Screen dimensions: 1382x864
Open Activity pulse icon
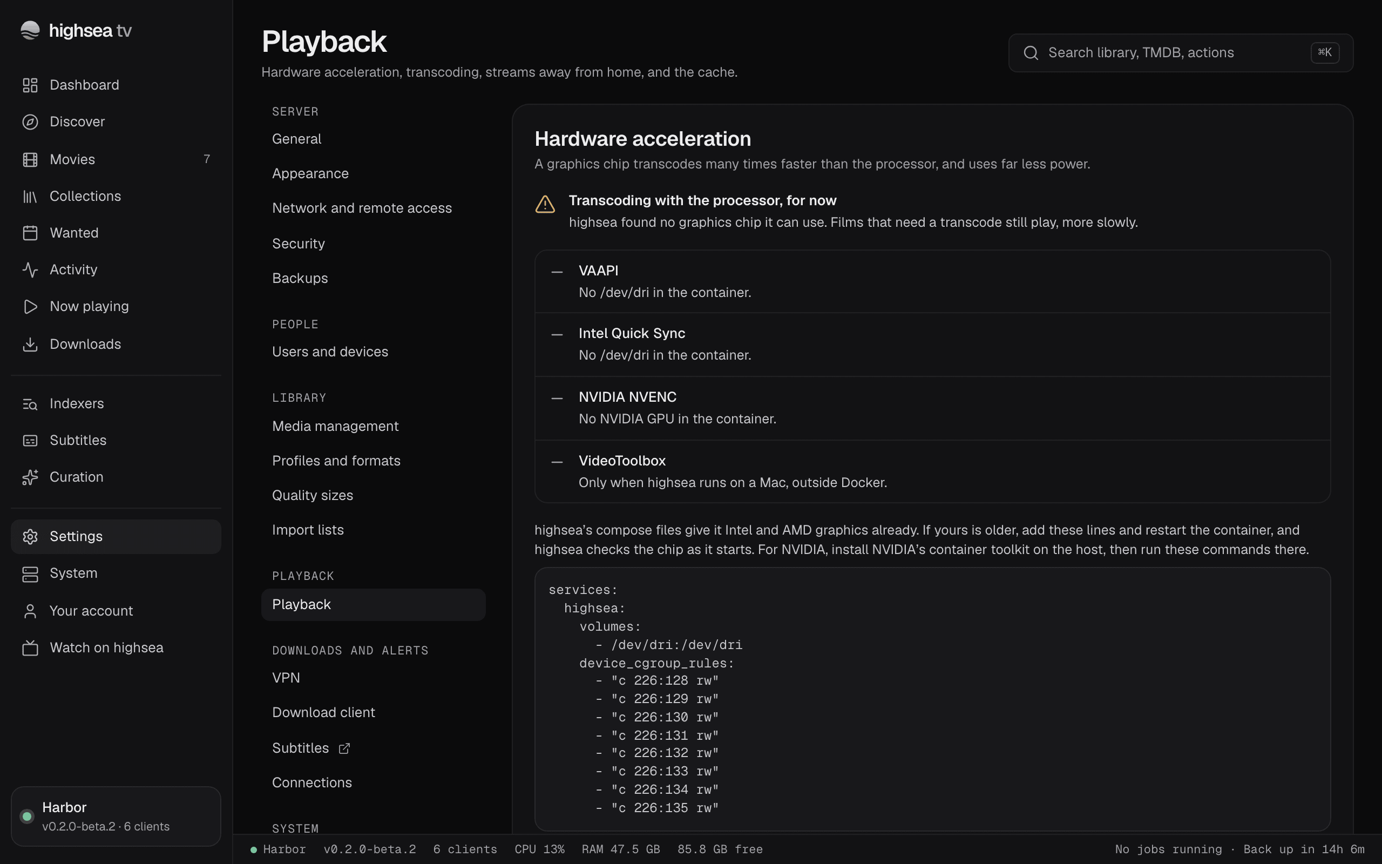(x=30, y=269)
